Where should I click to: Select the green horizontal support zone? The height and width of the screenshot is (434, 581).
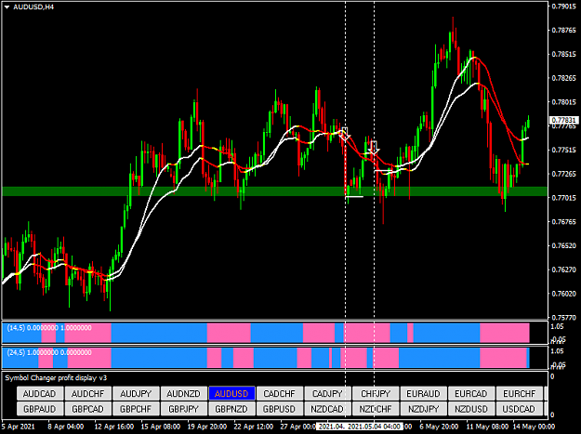pos(274,191)
